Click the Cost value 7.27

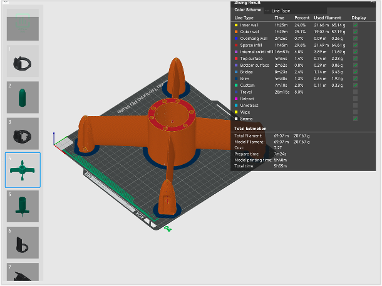point(277,148)
